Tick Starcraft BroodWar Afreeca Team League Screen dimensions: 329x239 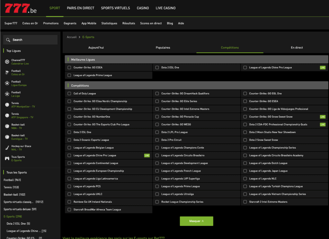tap(69, 209)
